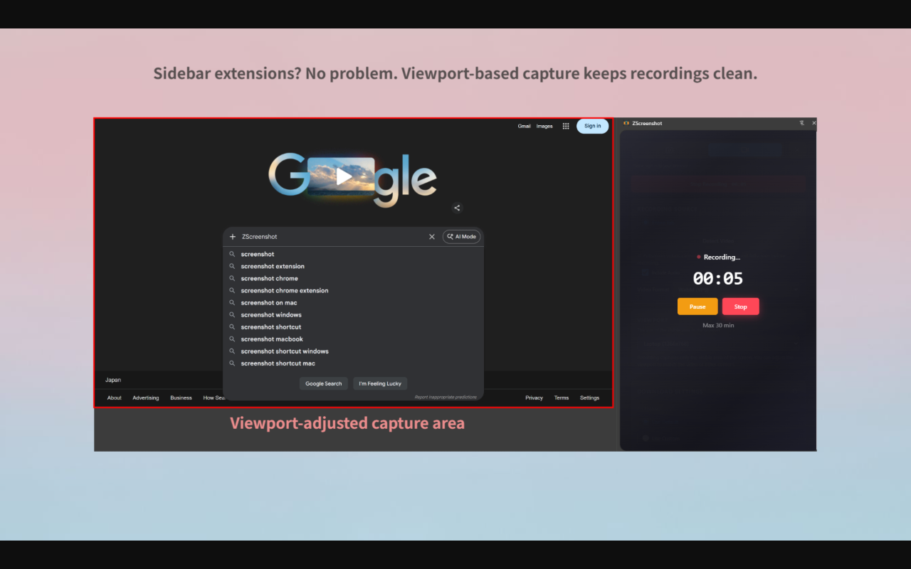Click Report inappropriate predictions link
Screen dimensions: 911x569
[x=447, y=397]
